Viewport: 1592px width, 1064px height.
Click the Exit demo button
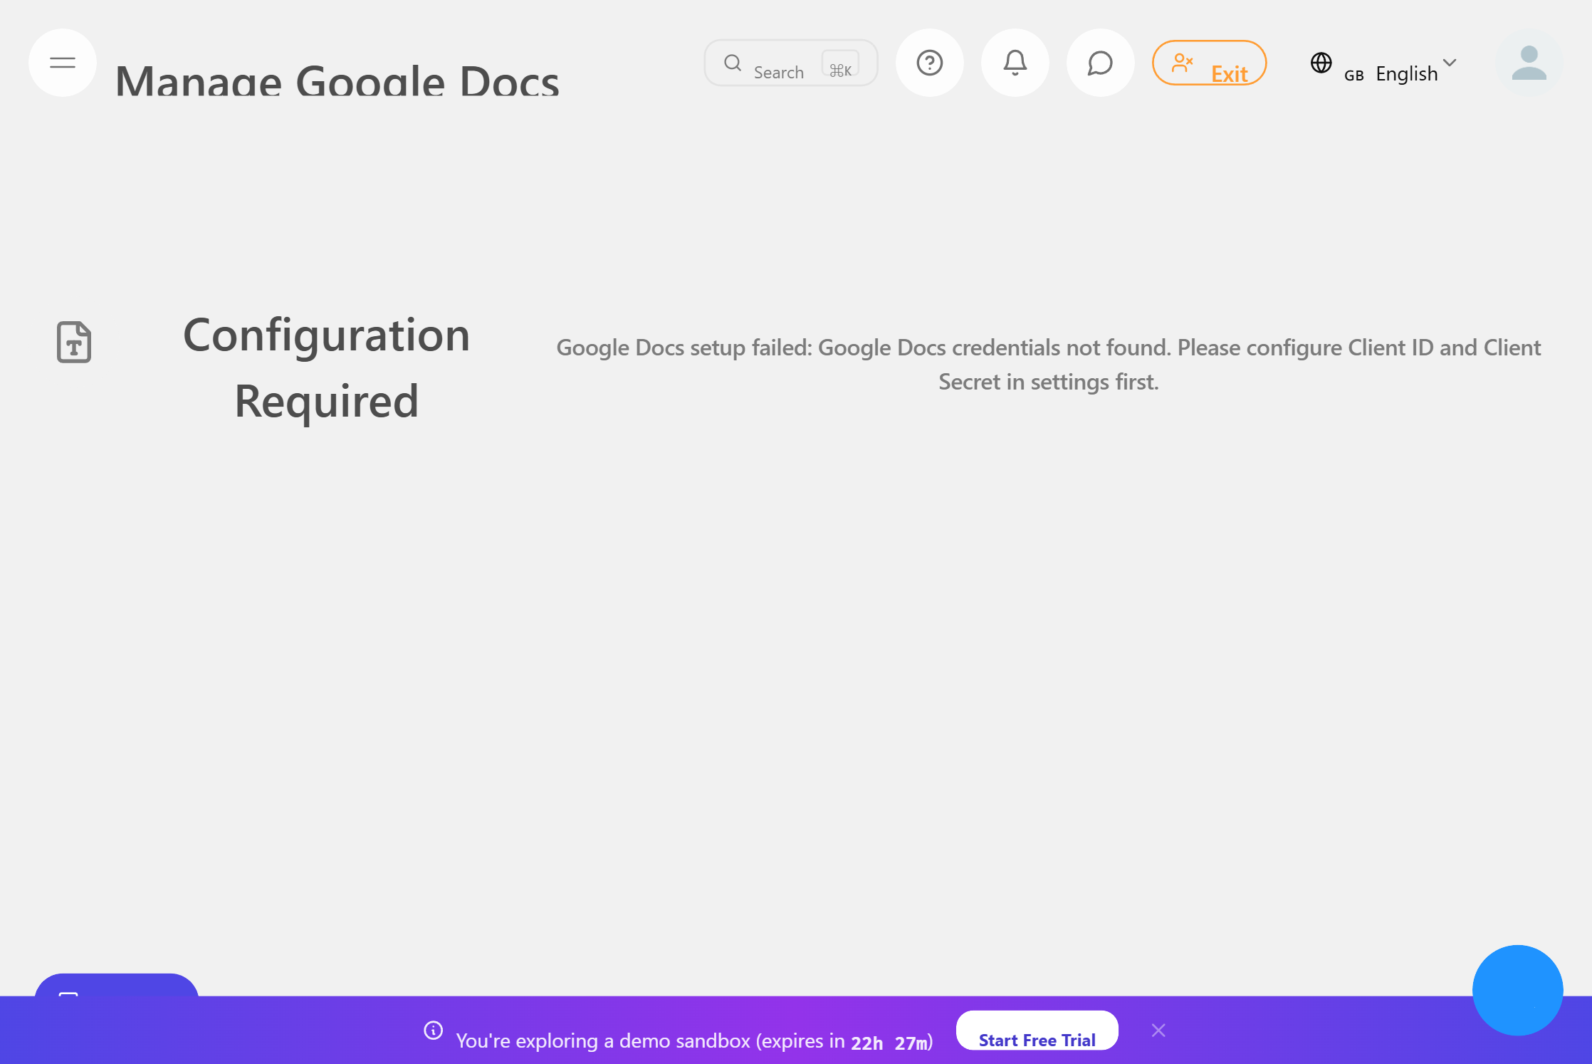pyautogui.click(x=1209, y=63)
